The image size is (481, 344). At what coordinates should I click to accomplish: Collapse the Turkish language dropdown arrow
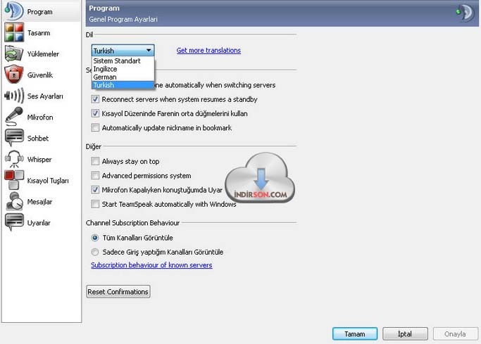149,50
